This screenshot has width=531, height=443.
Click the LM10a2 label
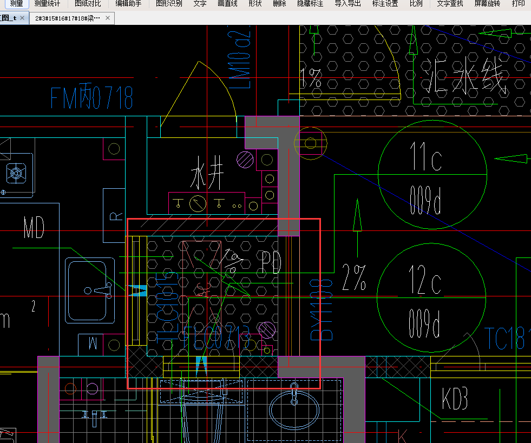pos(239,57)
